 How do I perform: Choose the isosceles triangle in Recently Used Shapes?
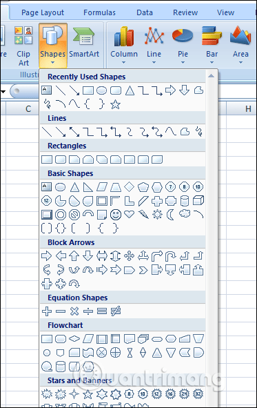130,90
